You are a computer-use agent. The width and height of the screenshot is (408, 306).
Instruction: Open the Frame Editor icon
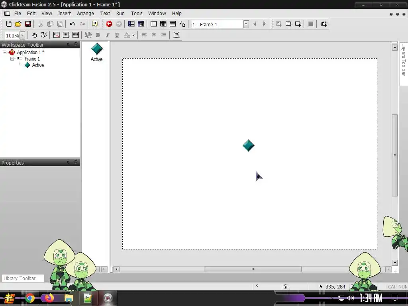[153, 24]
